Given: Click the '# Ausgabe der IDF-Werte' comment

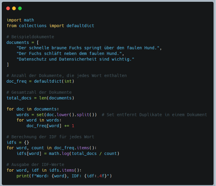Looking at the screenshot, I should 35,165.
